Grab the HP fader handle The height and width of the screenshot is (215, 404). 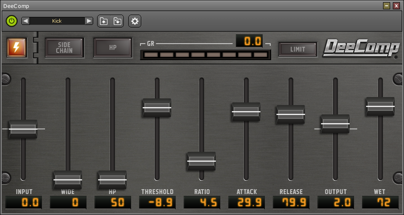coord(112,180)
